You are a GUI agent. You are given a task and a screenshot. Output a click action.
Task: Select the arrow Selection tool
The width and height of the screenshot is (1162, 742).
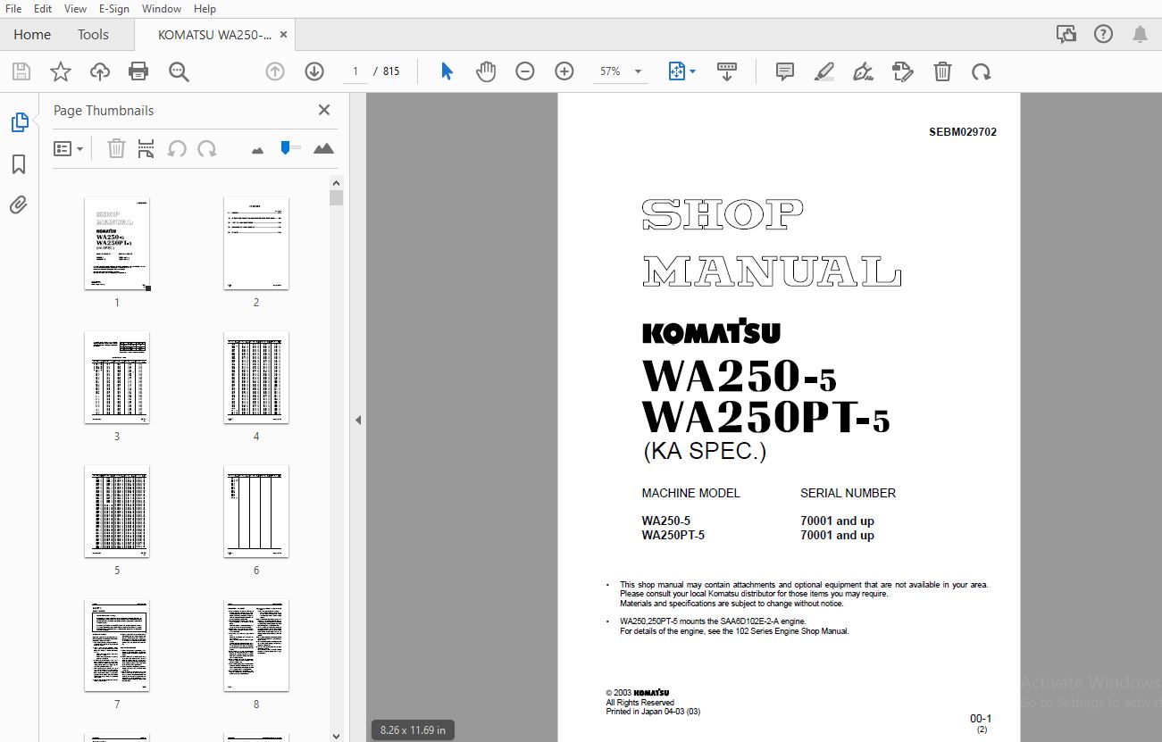click(447, 71)
